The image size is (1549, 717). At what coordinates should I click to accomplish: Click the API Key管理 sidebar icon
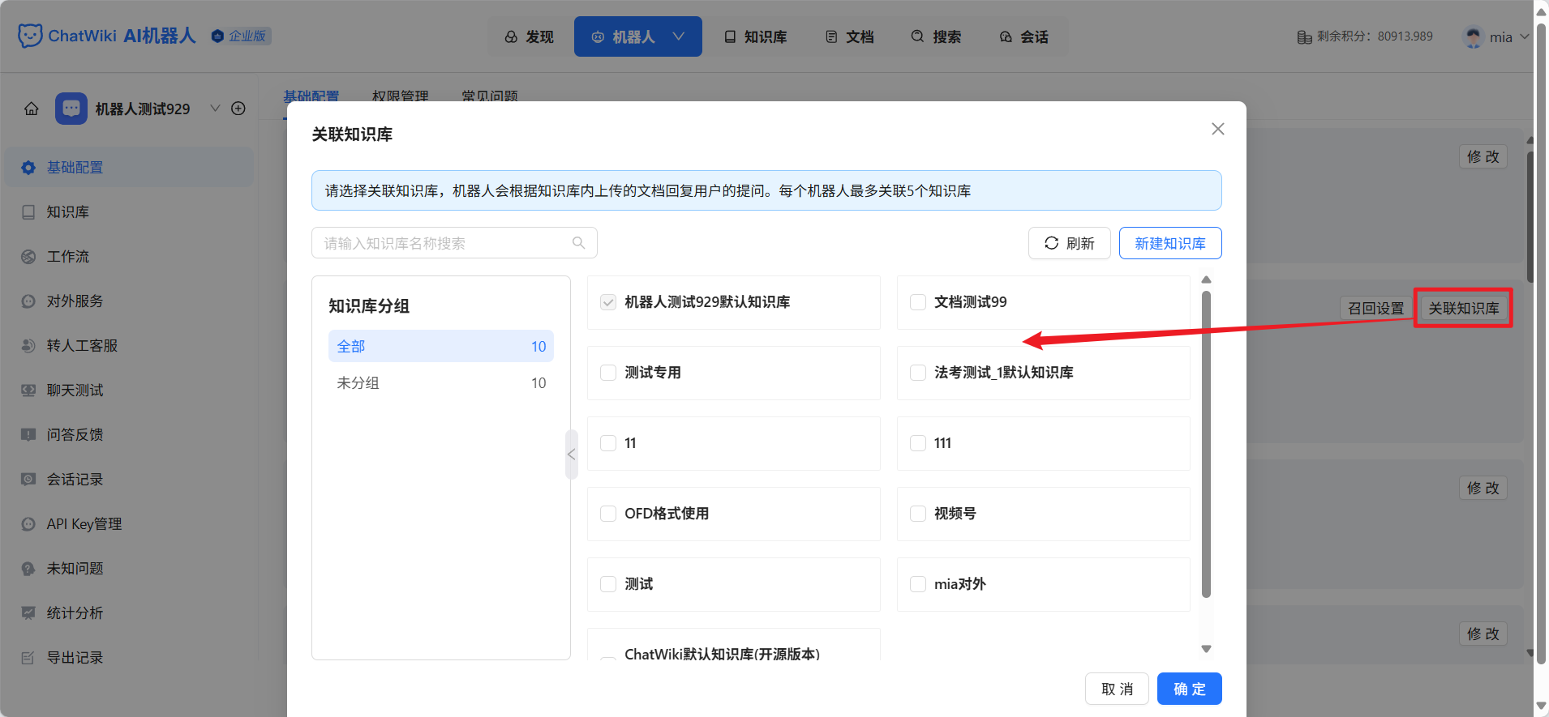[28, 524]
